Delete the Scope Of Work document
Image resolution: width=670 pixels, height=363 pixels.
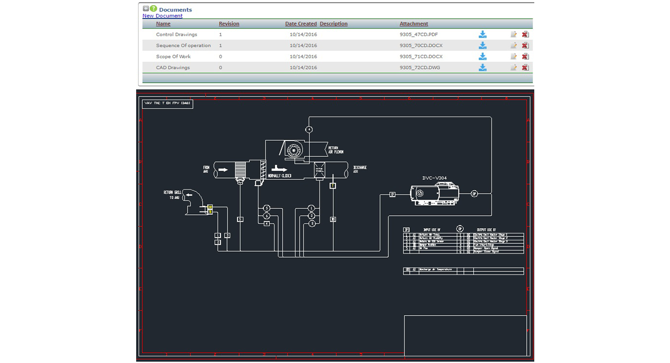click(525, 57)
